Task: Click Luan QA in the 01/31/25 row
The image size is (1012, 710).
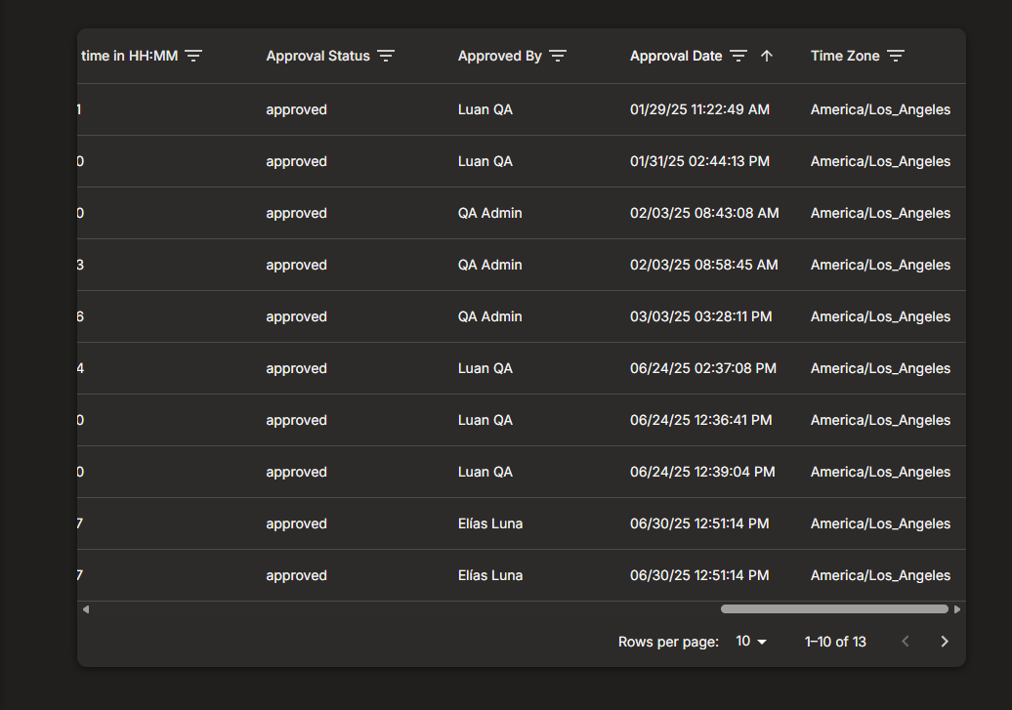Action: (x=485, y=161)
